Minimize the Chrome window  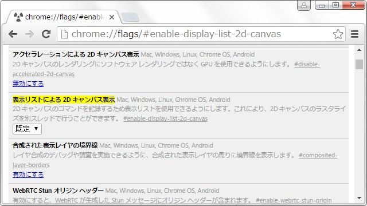[x=322, y=5]
